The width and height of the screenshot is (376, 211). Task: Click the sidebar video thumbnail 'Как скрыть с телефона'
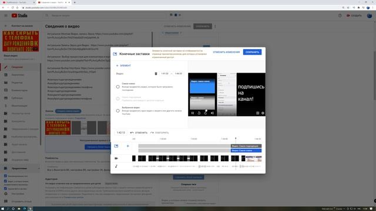pos(21,41)
